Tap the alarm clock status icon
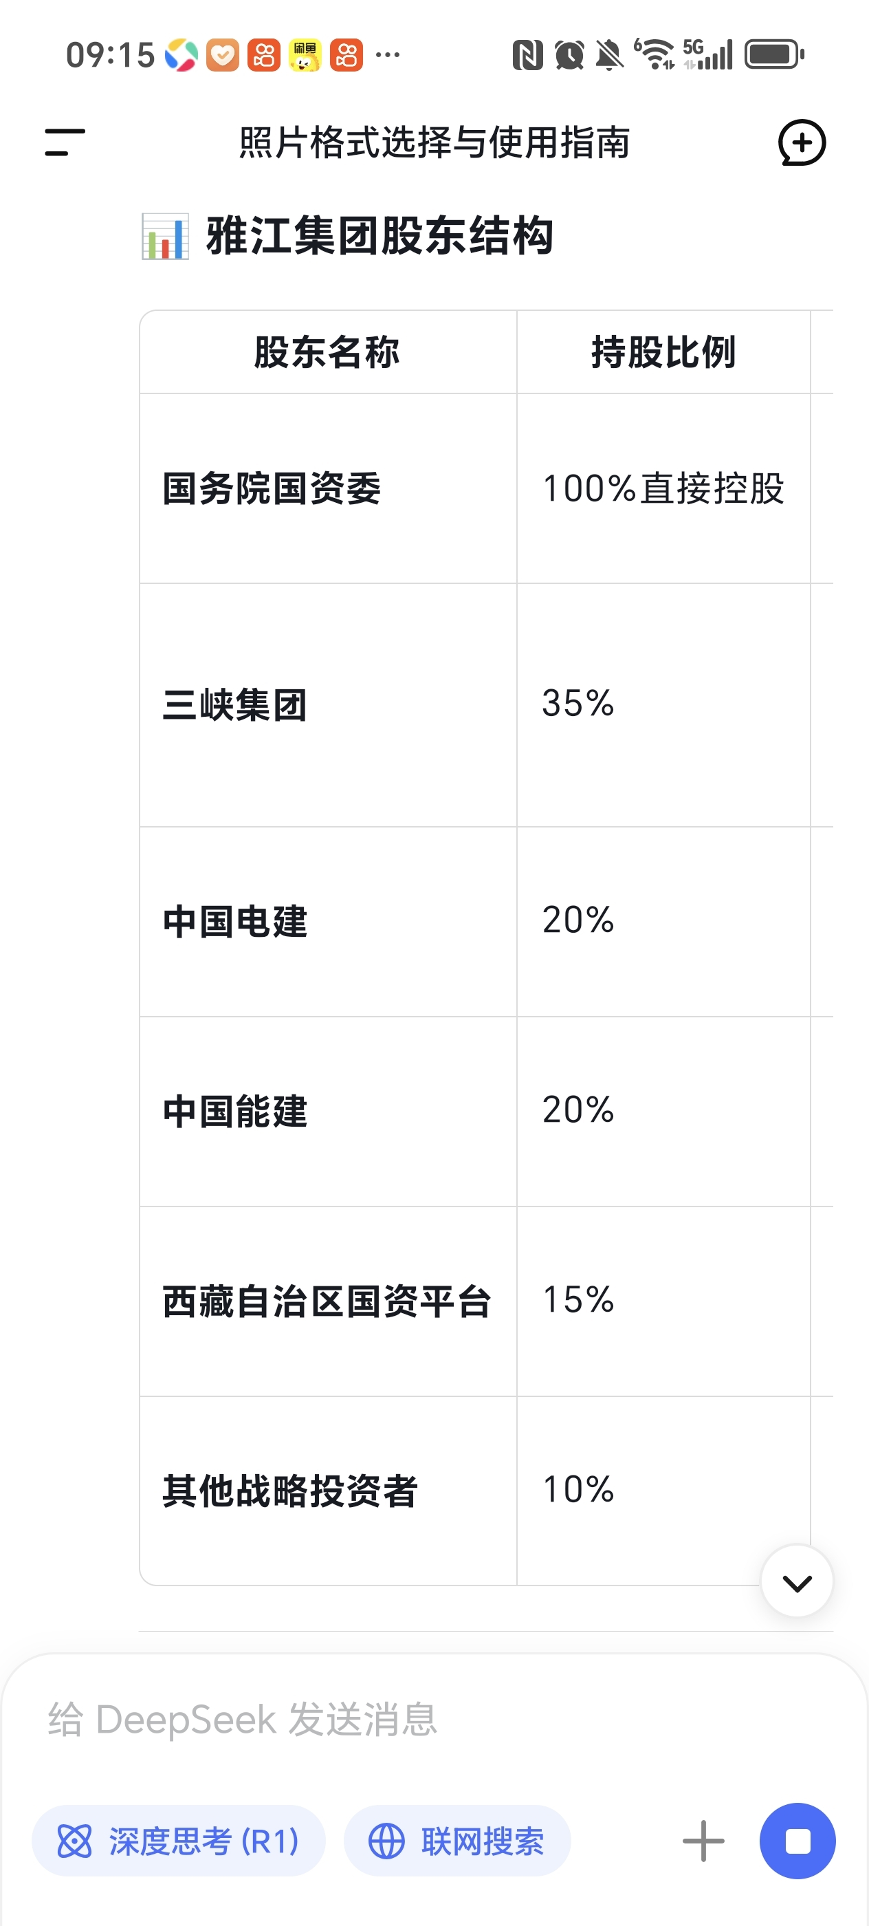Image resolution: width=869 pixels, height=1926 pixels. click(x=569, y=55)
